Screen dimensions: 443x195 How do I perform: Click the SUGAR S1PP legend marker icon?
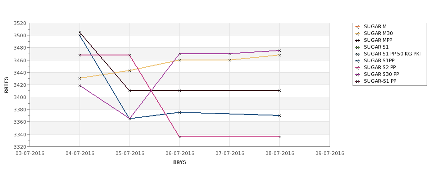[358, 61]
